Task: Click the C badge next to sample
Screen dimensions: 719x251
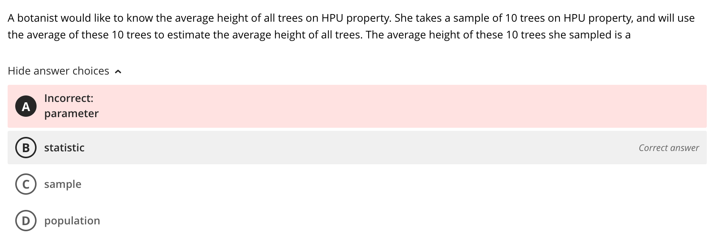Action: click(26, 184)
